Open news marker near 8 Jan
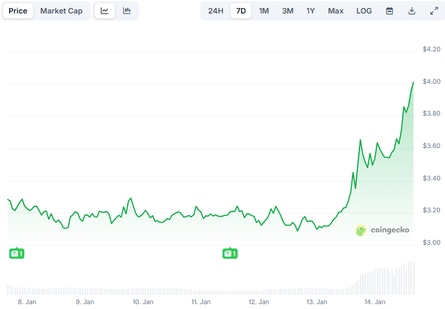The height and width of the screenshot is (309, 445). click(17, 253)
